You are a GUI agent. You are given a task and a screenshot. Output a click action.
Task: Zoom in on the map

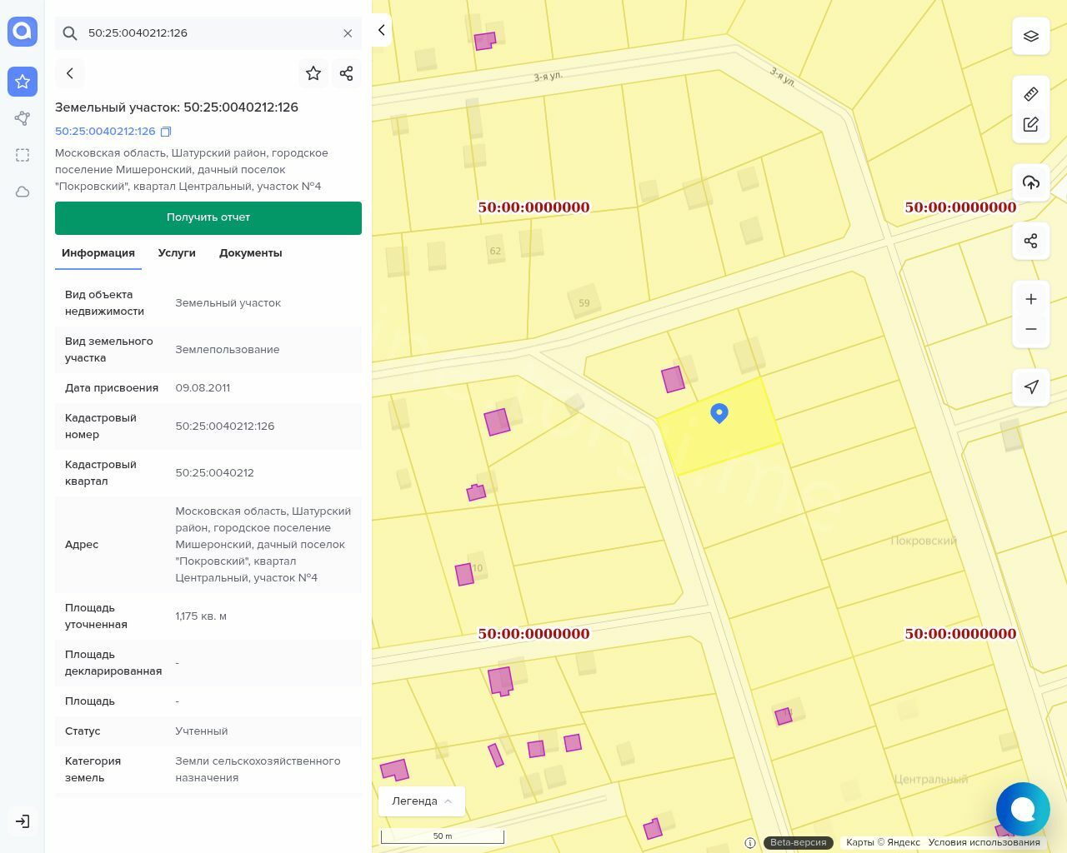pyautogui.click(x=1031, y=299)
